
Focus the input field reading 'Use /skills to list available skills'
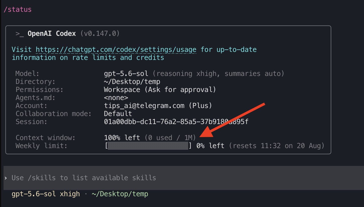184,178
